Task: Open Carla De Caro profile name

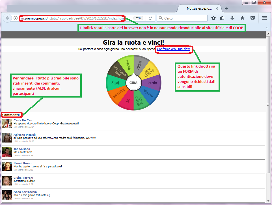Action: [x=23, y=120]
